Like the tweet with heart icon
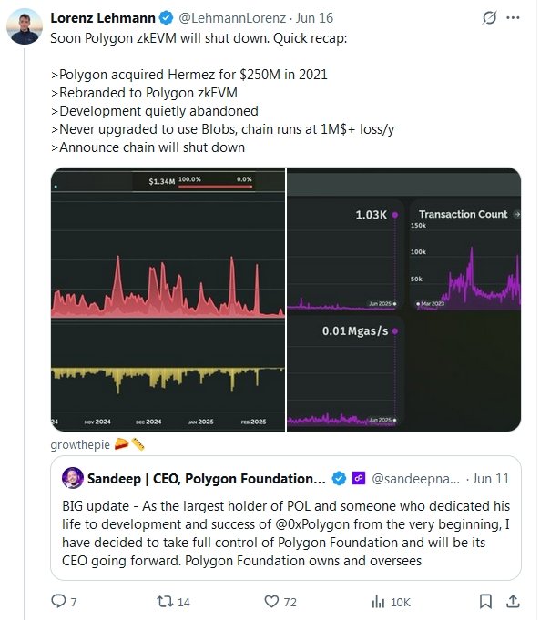 271,602
